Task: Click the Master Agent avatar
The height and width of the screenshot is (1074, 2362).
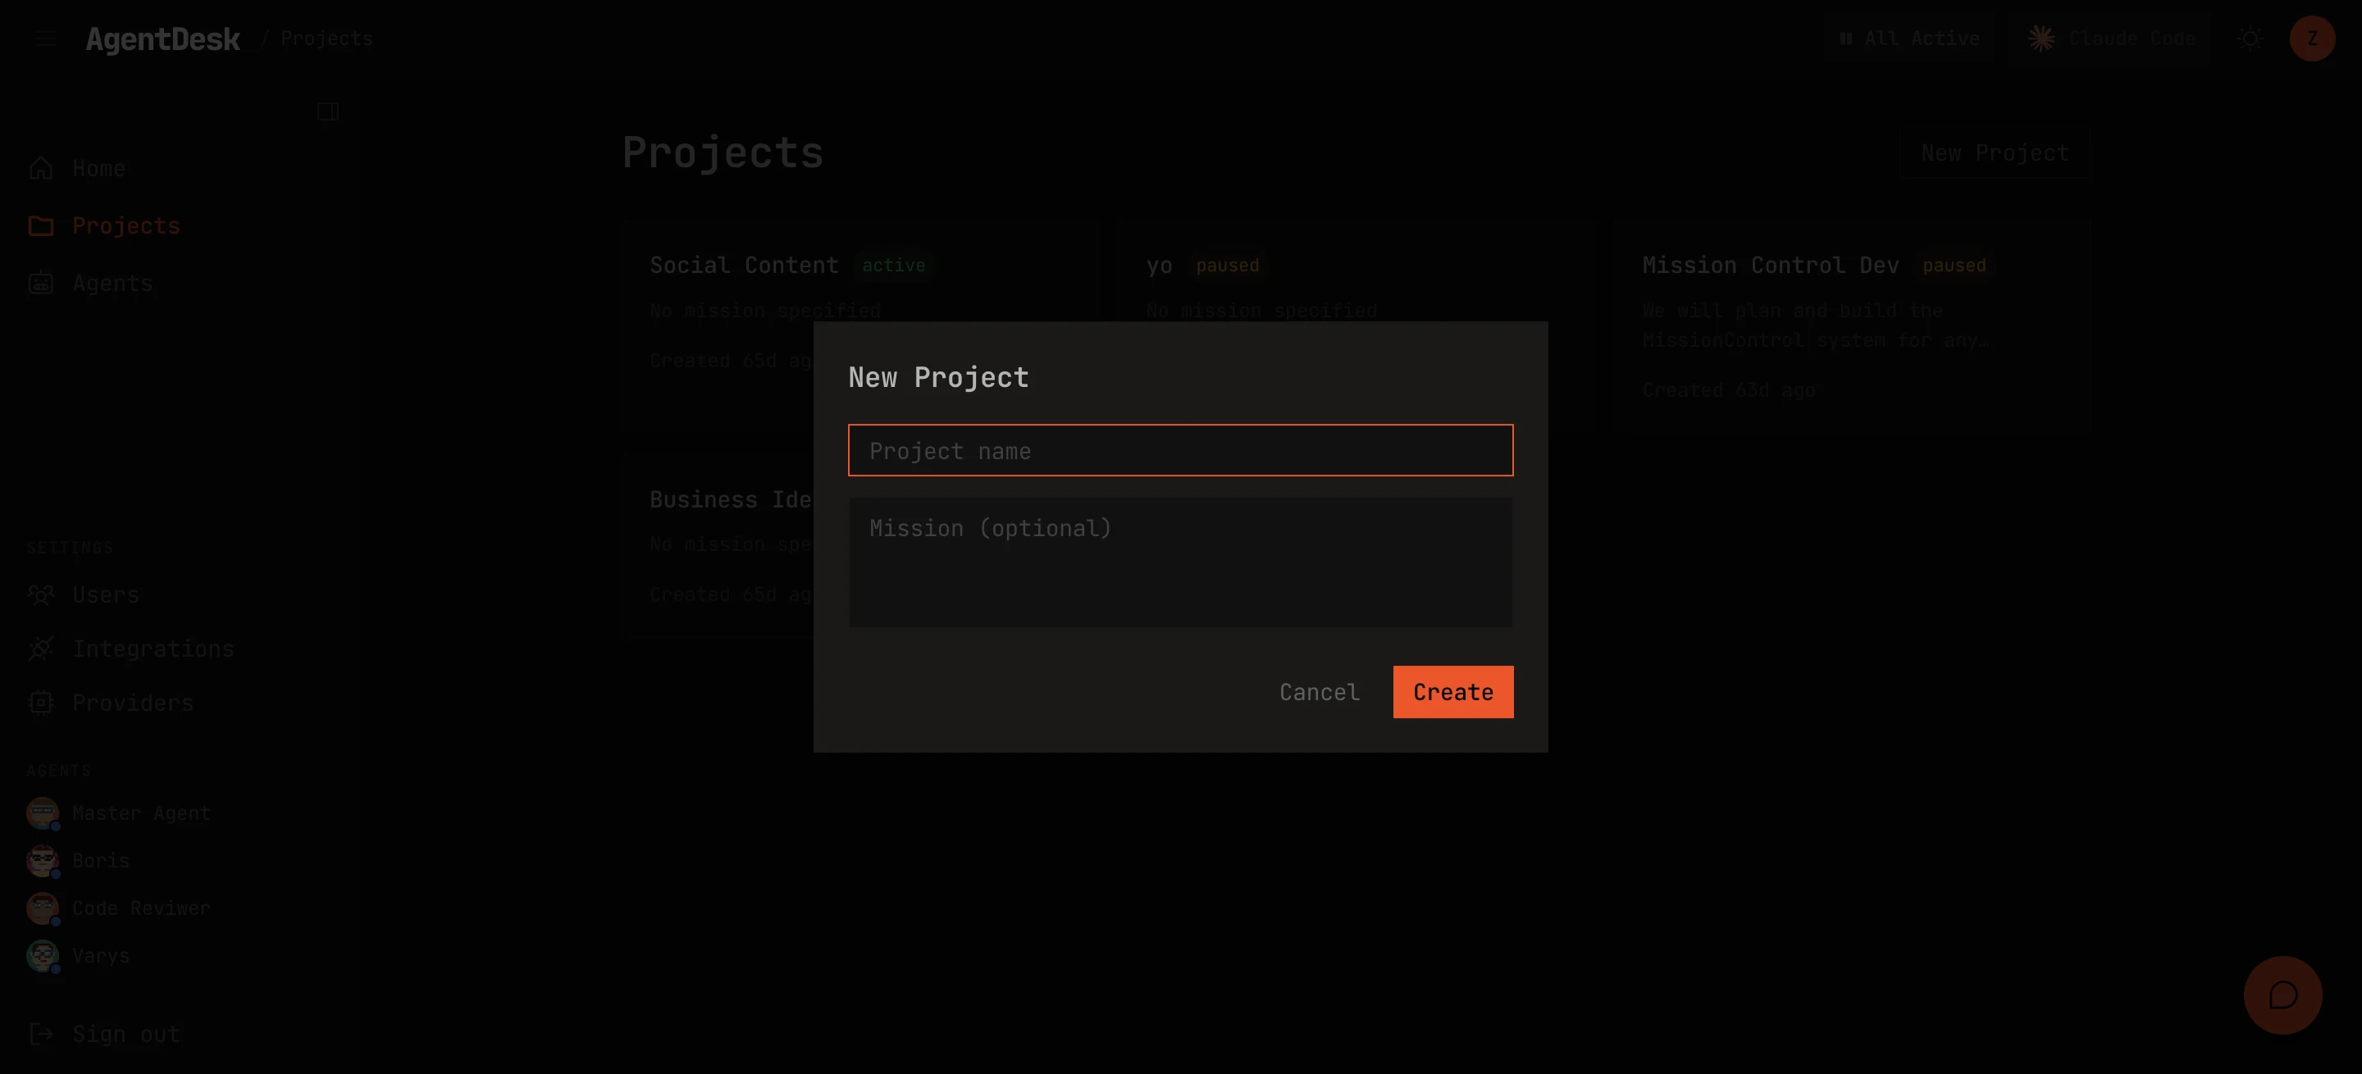Action: coord(43,812)
